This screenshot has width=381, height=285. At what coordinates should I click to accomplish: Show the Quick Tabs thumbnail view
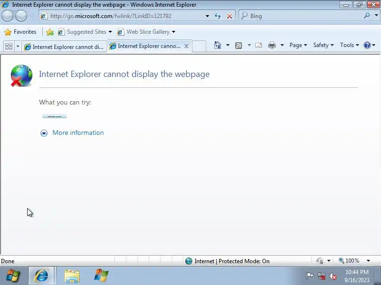(9, 46)
